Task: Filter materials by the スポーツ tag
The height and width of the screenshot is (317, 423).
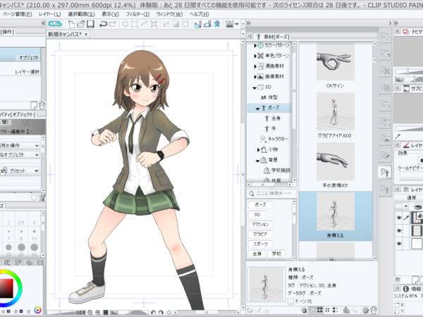Action: 260,244
